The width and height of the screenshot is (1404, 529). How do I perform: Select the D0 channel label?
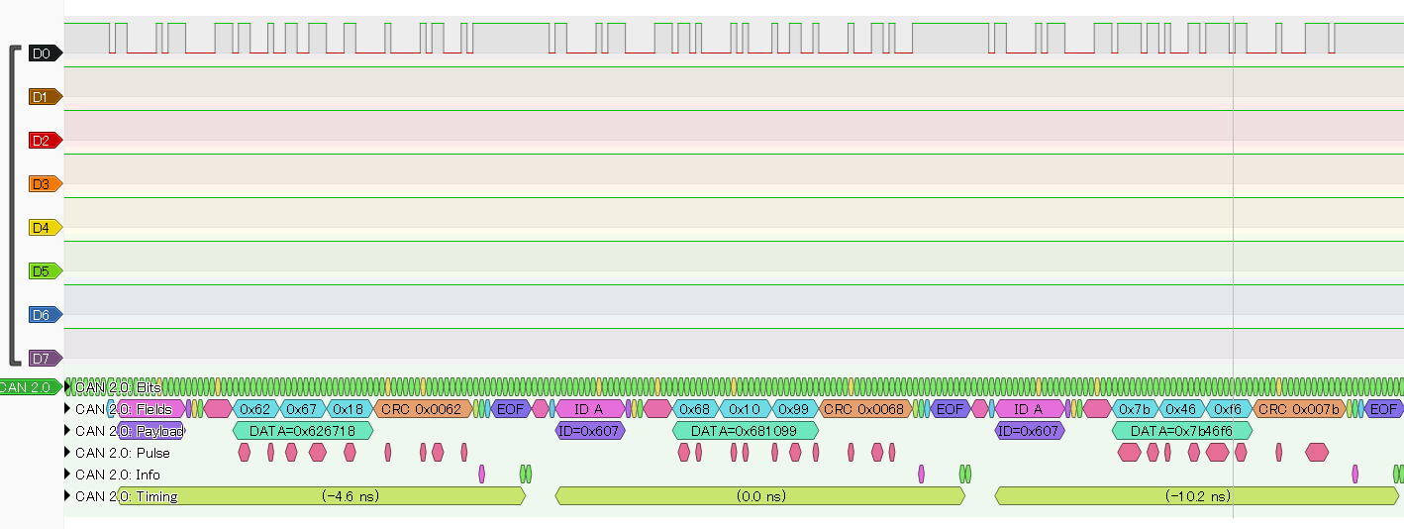coord(43,53)
